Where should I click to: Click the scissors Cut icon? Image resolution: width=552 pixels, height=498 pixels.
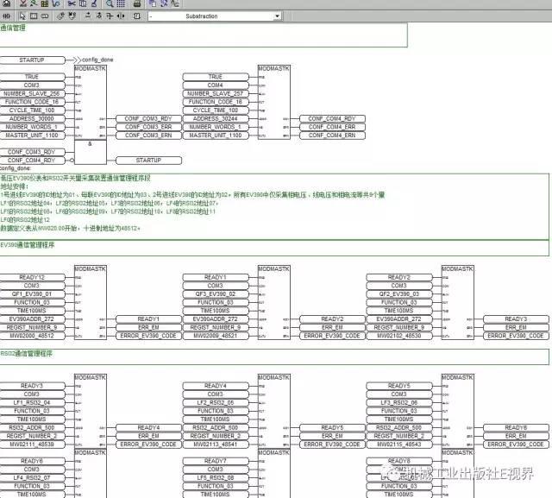(x=72, y=3)
